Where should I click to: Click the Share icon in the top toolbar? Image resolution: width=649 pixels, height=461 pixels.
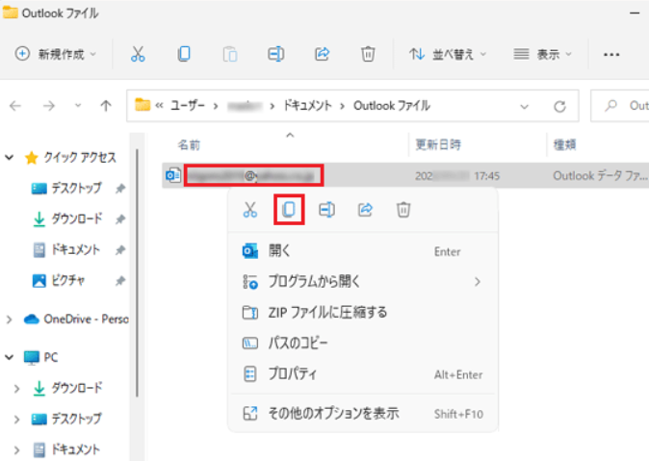coord(322,54)
